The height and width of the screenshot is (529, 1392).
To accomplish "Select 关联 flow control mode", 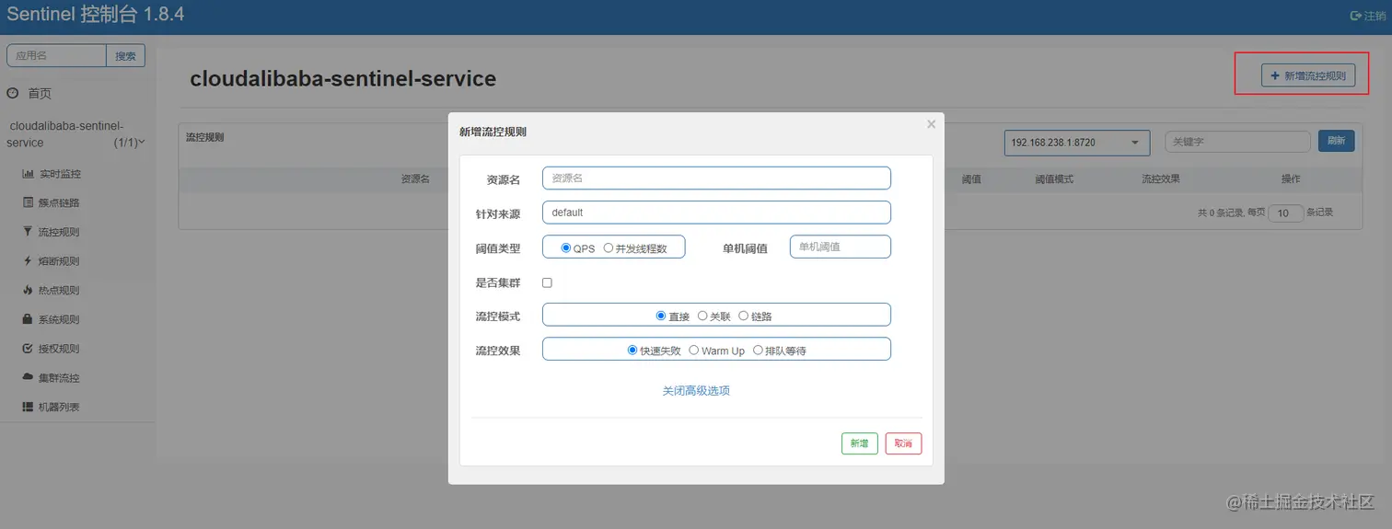I will (x=702, y=316).
